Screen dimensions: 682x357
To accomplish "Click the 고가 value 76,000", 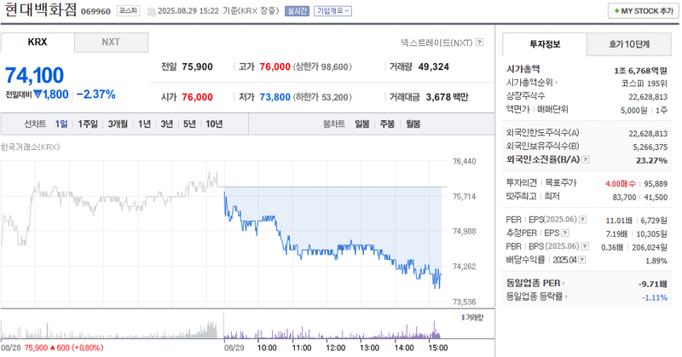I will [x=275, y=66].
